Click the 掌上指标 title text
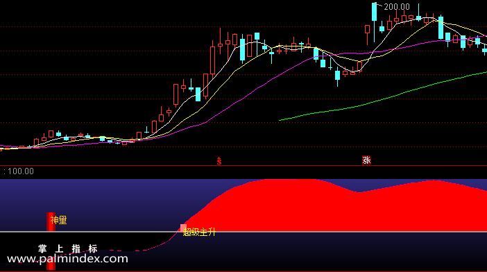The height and width of the screenshot is (272, 487). point(68,248)
